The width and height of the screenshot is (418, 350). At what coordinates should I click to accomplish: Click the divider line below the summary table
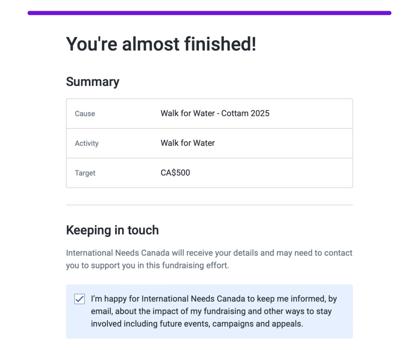coord(209,205)
